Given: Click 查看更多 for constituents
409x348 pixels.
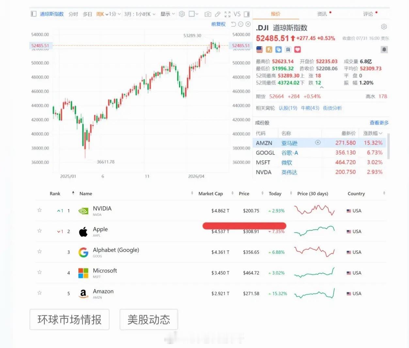Looking at the screenshot, I should (x=379, y=123).
